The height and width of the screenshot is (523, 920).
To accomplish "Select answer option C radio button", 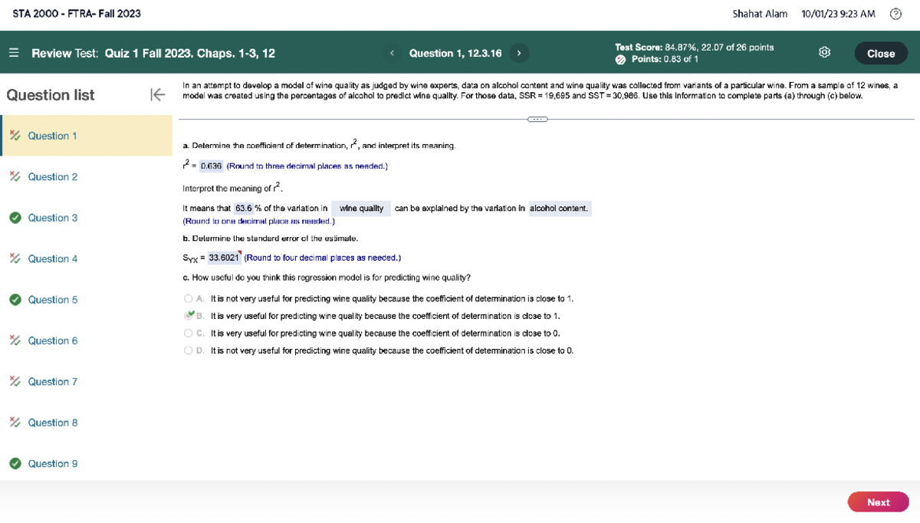I will [189, 334].
